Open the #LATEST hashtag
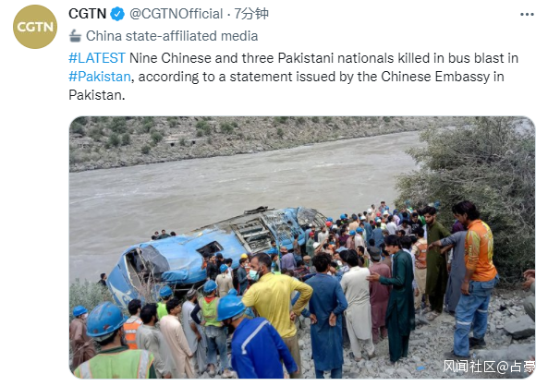Image resolution: width=548 pixels, height=386 pixels. (x=97, y=58)
